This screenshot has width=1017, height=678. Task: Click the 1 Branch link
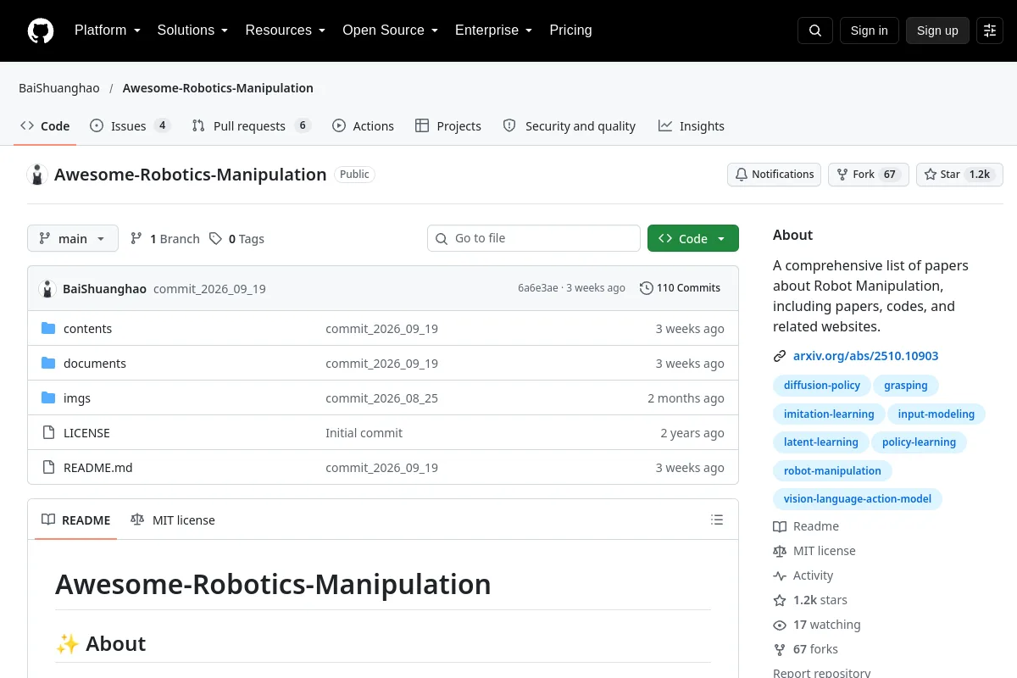click(165, 239)
